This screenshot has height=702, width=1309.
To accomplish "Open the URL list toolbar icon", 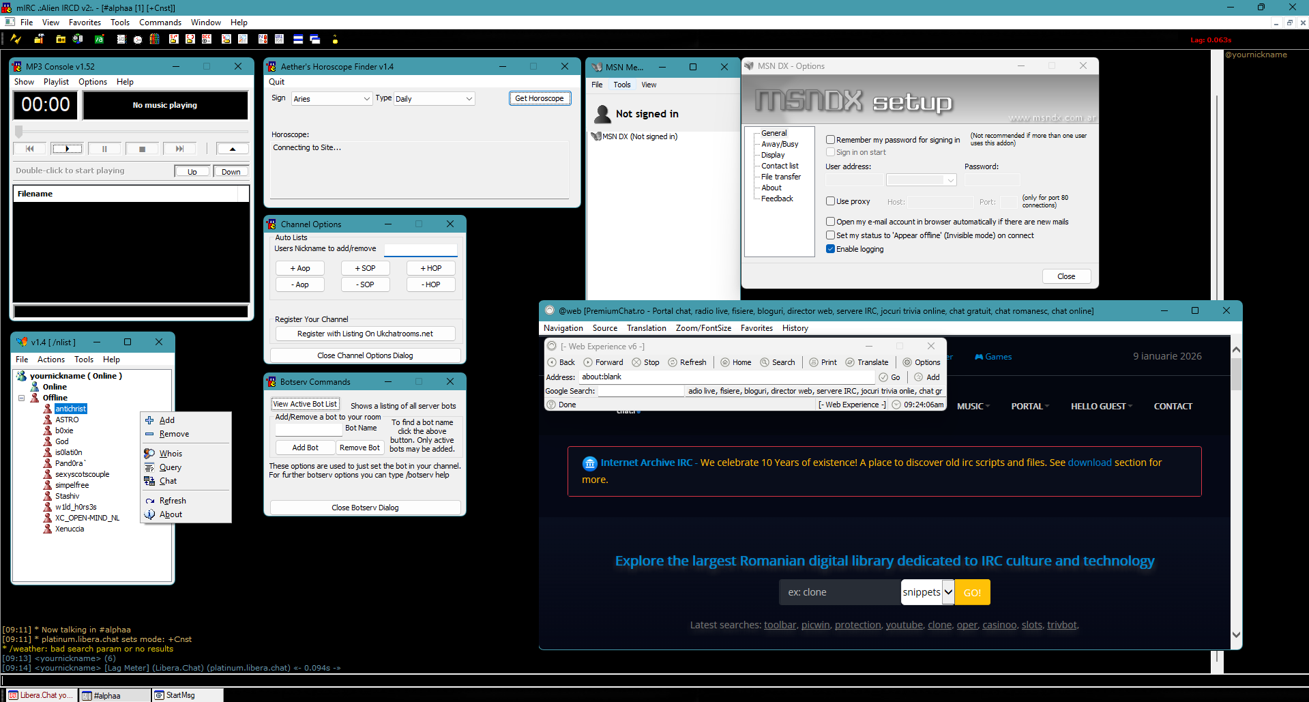I will point(279,39).
